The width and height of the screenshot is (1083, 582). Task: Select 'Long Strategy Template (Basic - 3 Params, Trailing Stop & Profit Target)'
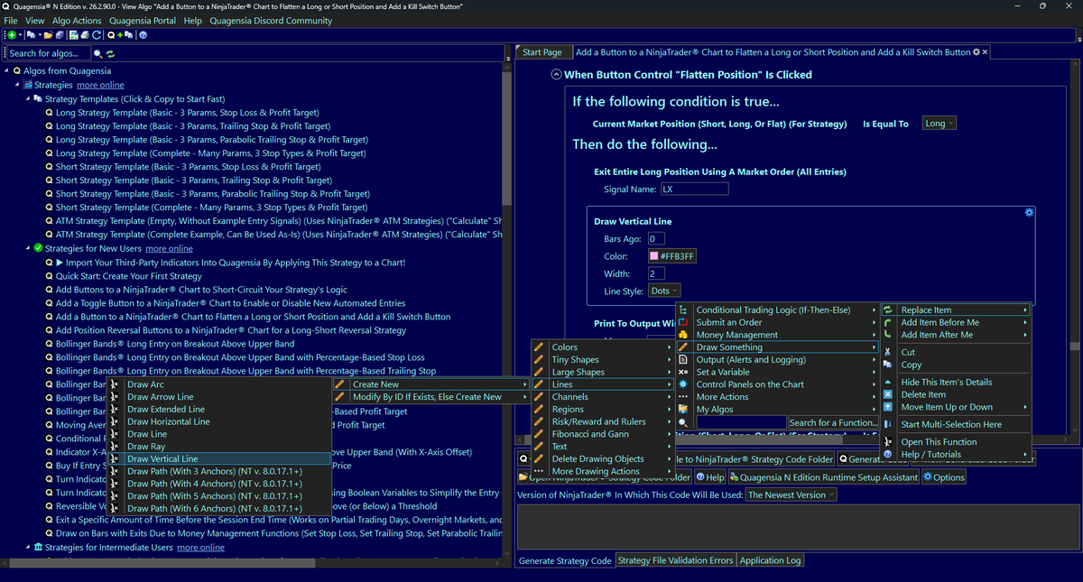click(193, 126)
